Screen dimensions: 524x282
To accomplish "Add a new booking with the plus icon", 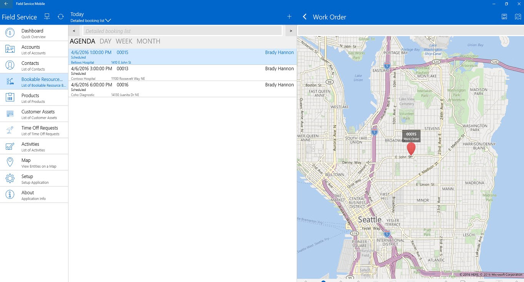I will pos(289,16).
